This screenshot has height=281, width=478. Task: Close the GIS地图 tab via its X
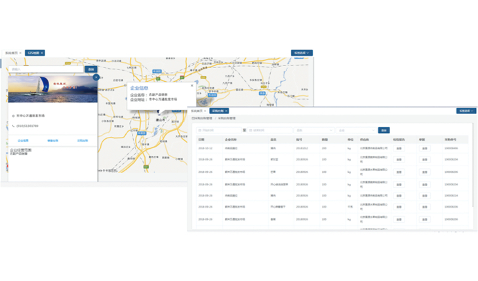pyautogui.click(x=42, y=53)
